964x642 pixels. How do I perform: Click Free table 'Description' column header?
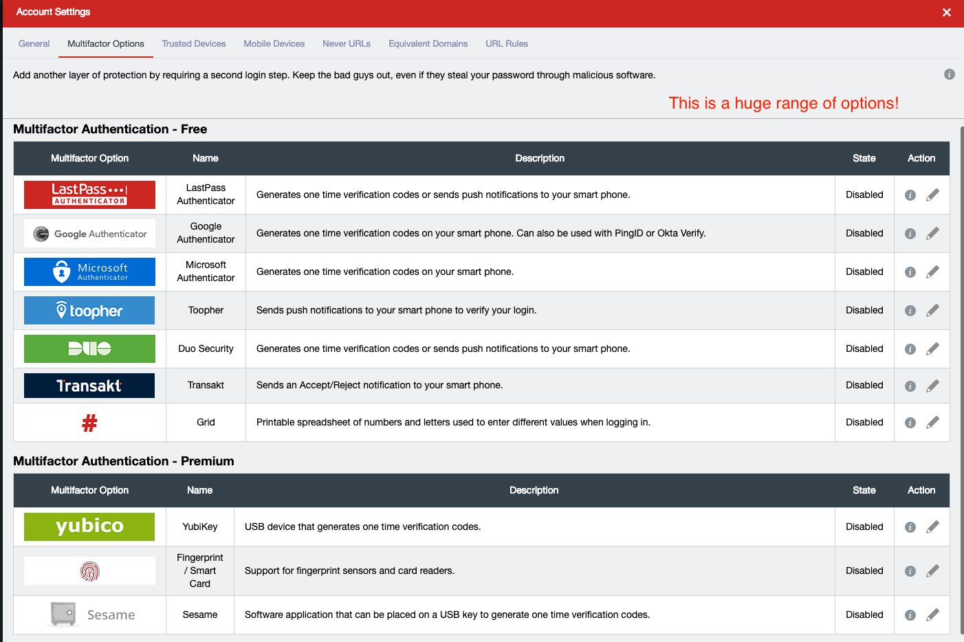540,158
